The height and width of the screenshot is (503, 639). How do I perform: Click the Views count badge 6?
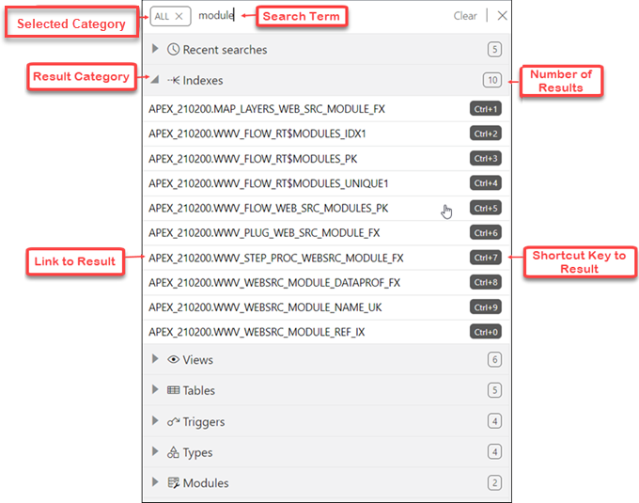point(494,359)
